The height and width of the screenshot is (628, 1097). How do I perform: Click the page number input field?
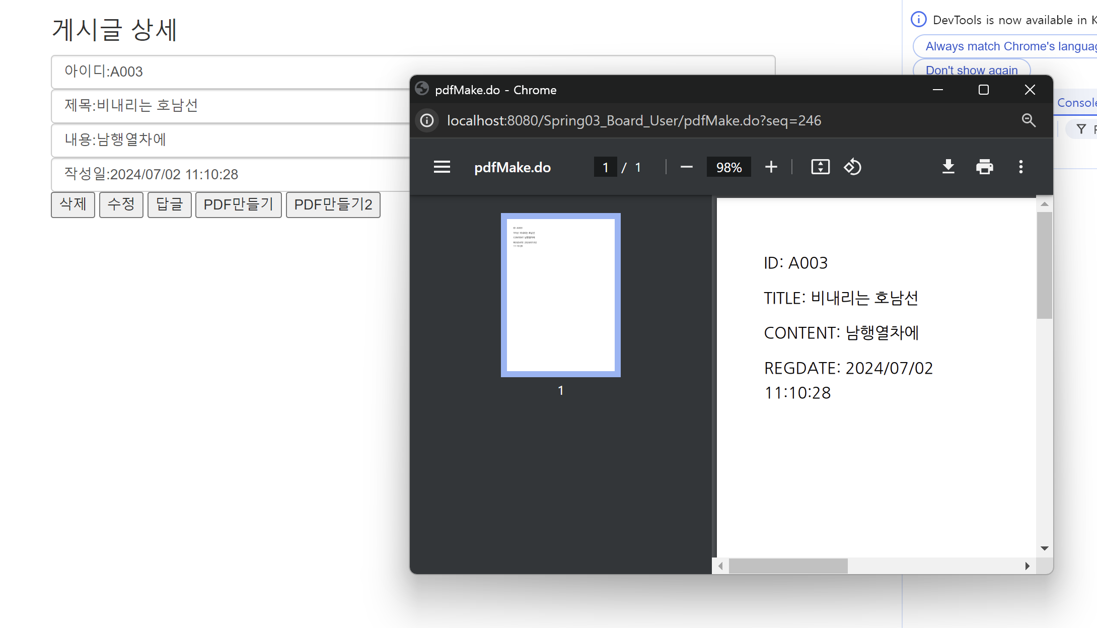(x=606, y=167)
